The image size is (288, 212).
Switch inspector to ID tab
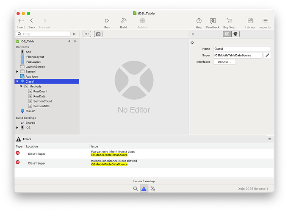[227, 34]
